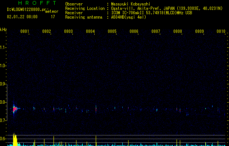
Task: Click the 0803 time marker
Action: 68,31
